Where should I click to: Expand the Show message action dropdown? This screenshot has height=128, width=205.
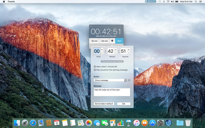point(110,80)
